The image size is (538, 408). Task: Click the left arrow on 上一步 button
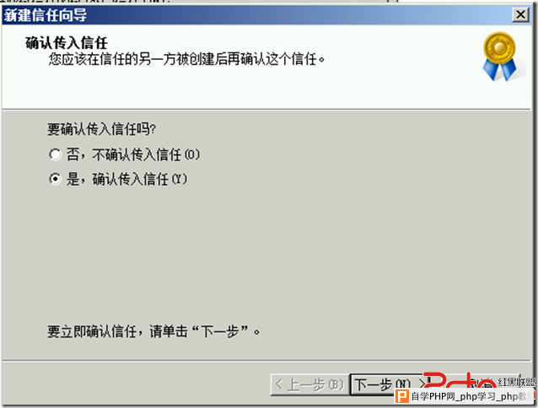pos(279,384)
